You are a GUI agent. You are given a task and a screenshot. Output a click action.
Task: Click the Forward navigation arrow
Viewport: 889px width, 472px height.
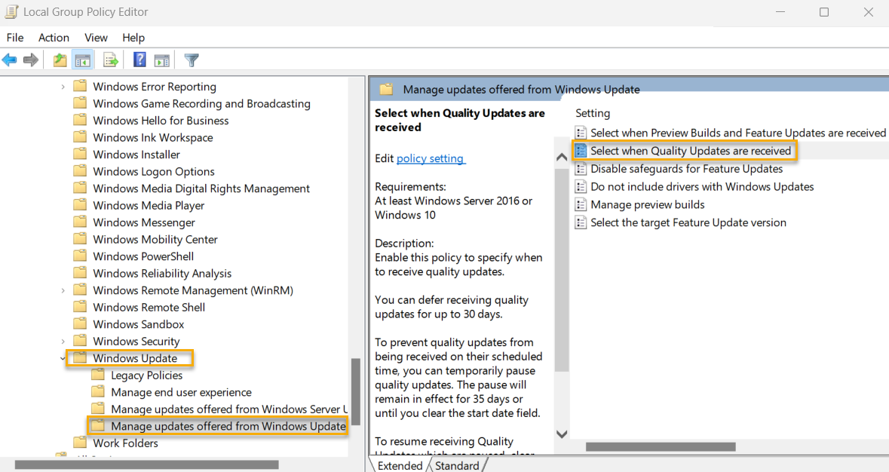pyautogui.click(x=30, y=60)
